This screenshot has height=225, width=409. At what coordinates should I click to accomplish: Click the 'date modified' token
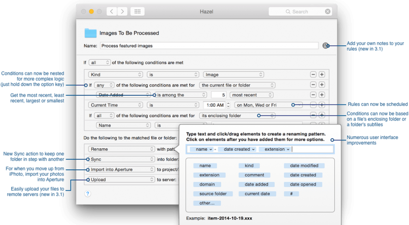[304, 165]
